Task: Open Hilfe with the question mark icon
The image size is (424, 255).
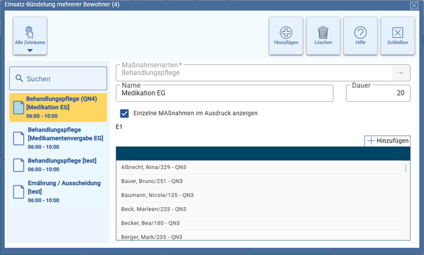Action: tap(360, 33)
